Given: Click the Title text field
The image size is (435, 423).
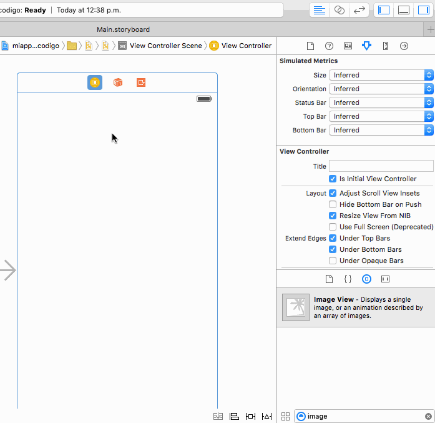Looking at the screenshot, I should [381, 166].
